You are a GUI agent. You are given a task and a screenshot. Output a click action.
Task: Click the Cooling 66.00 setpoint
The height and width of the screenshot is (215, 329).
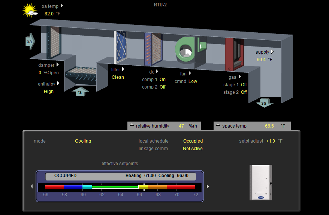click(173, 176)
